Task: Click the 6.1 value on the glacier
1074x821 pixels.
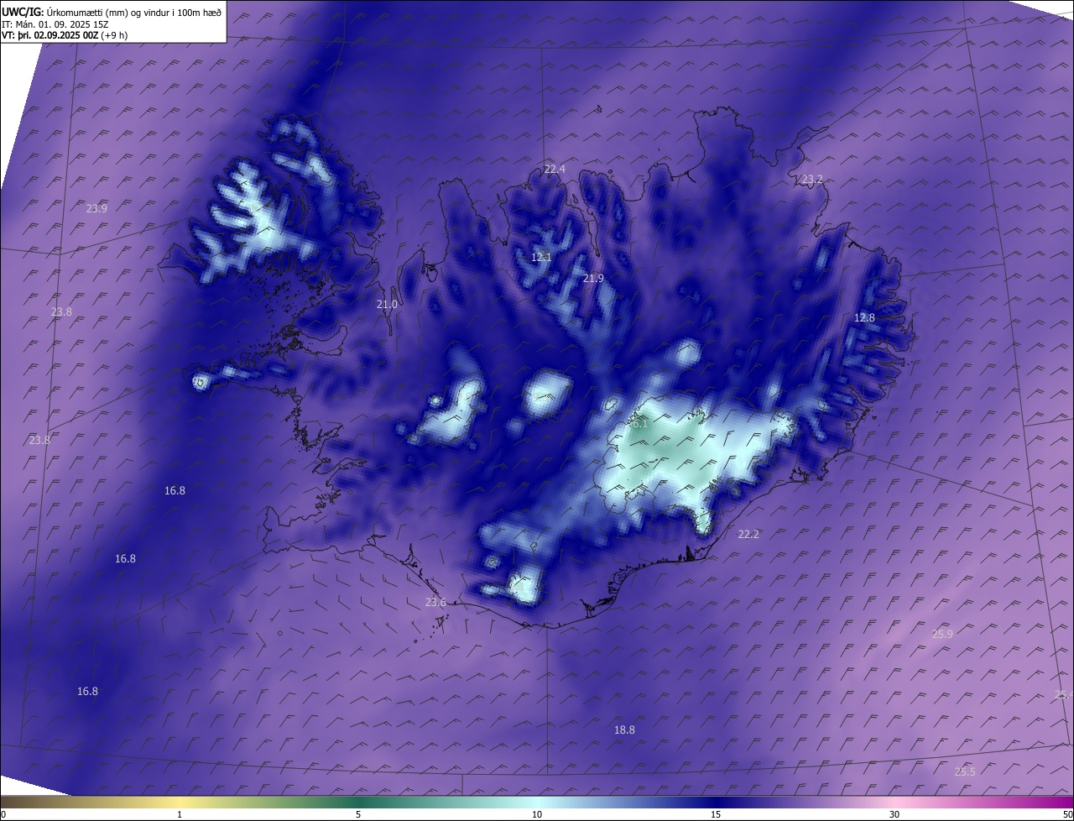Action: [x=639, y=424]
